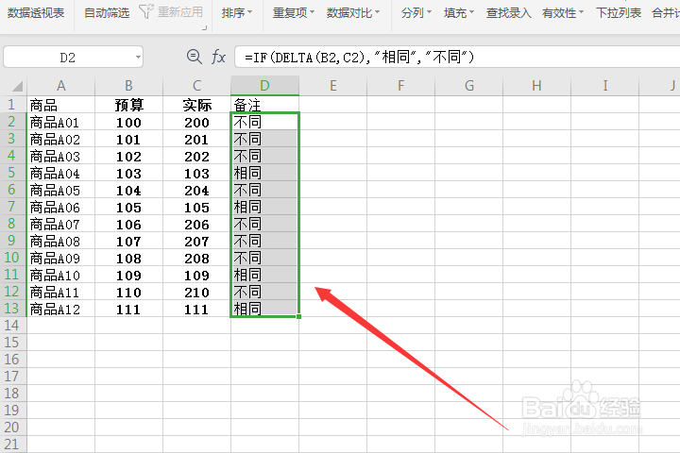Click the budget cell with 107

pyautogui.click(x=128, y=241)
